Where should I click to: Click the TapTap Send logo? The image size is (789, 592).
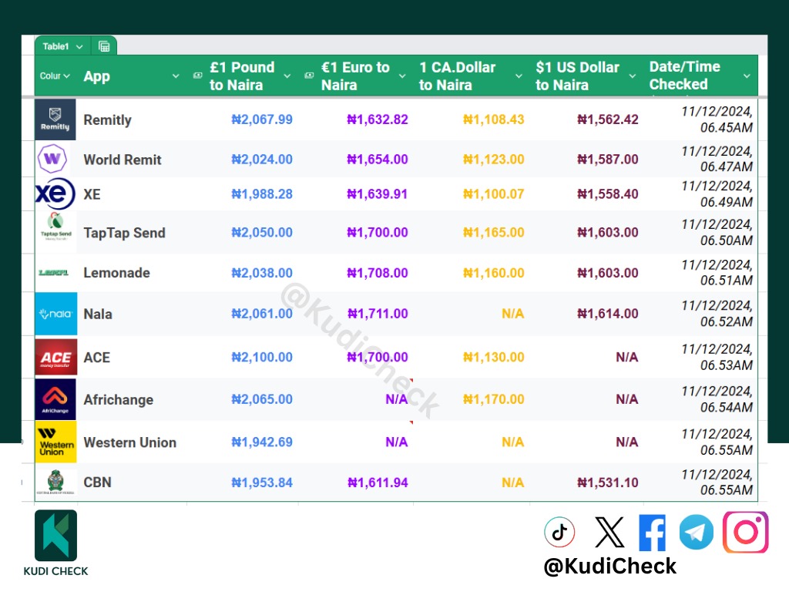tap(55, 227)
